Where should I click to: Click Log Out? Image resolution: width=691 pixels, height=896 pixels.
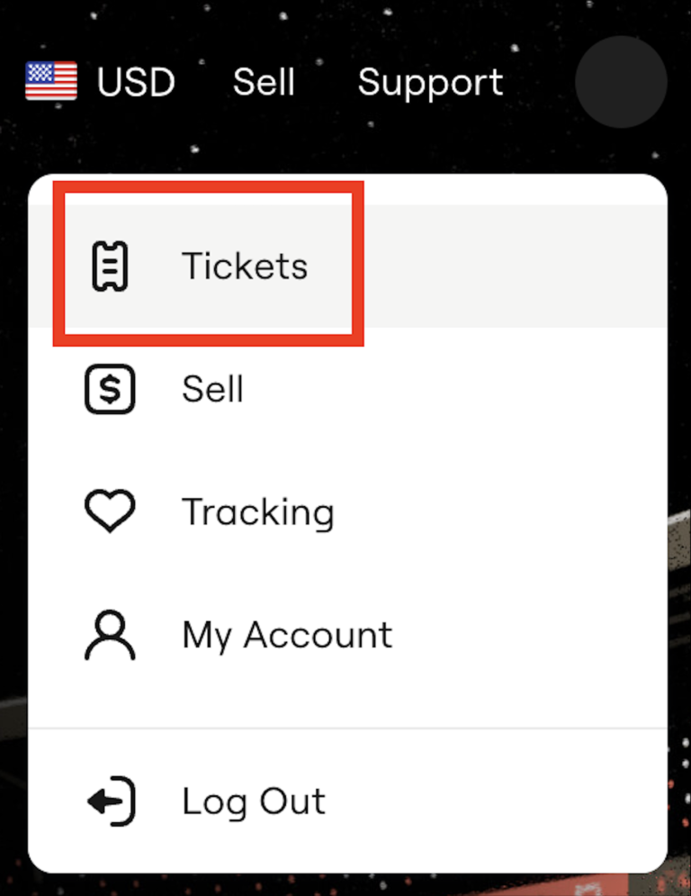pos(253,801)
